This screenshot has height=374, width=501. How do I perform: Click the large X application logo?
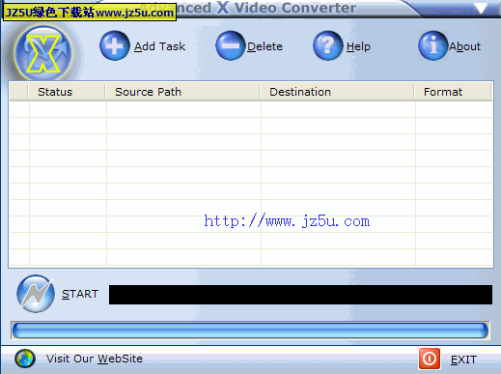(x=43, y=53)
